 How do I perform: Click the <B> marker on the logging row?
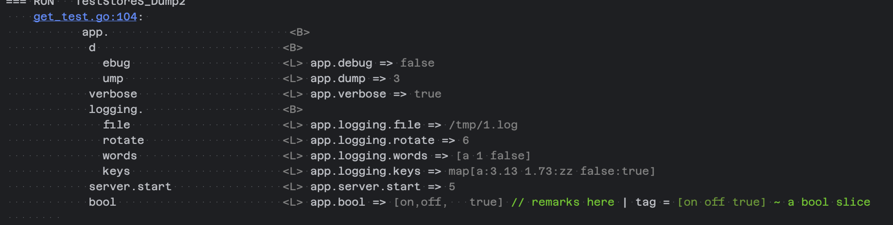pos(293,110)
